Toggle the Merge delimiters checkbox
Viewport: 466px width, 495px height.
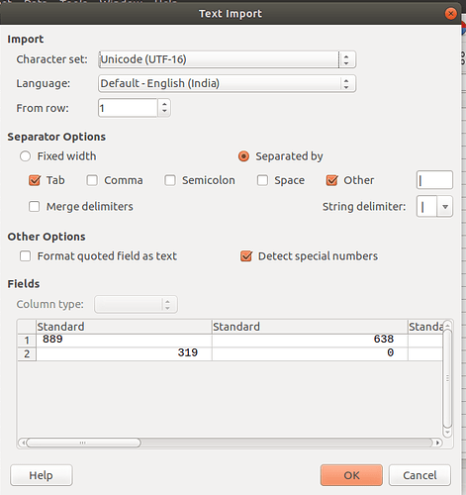[x=35, y=207]
